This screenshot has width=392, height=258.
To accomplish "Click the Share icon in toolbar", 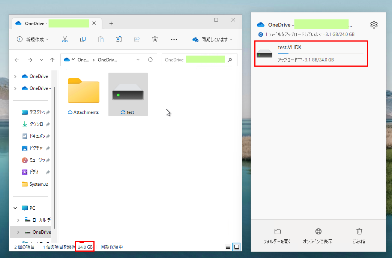I will (137, 39).
